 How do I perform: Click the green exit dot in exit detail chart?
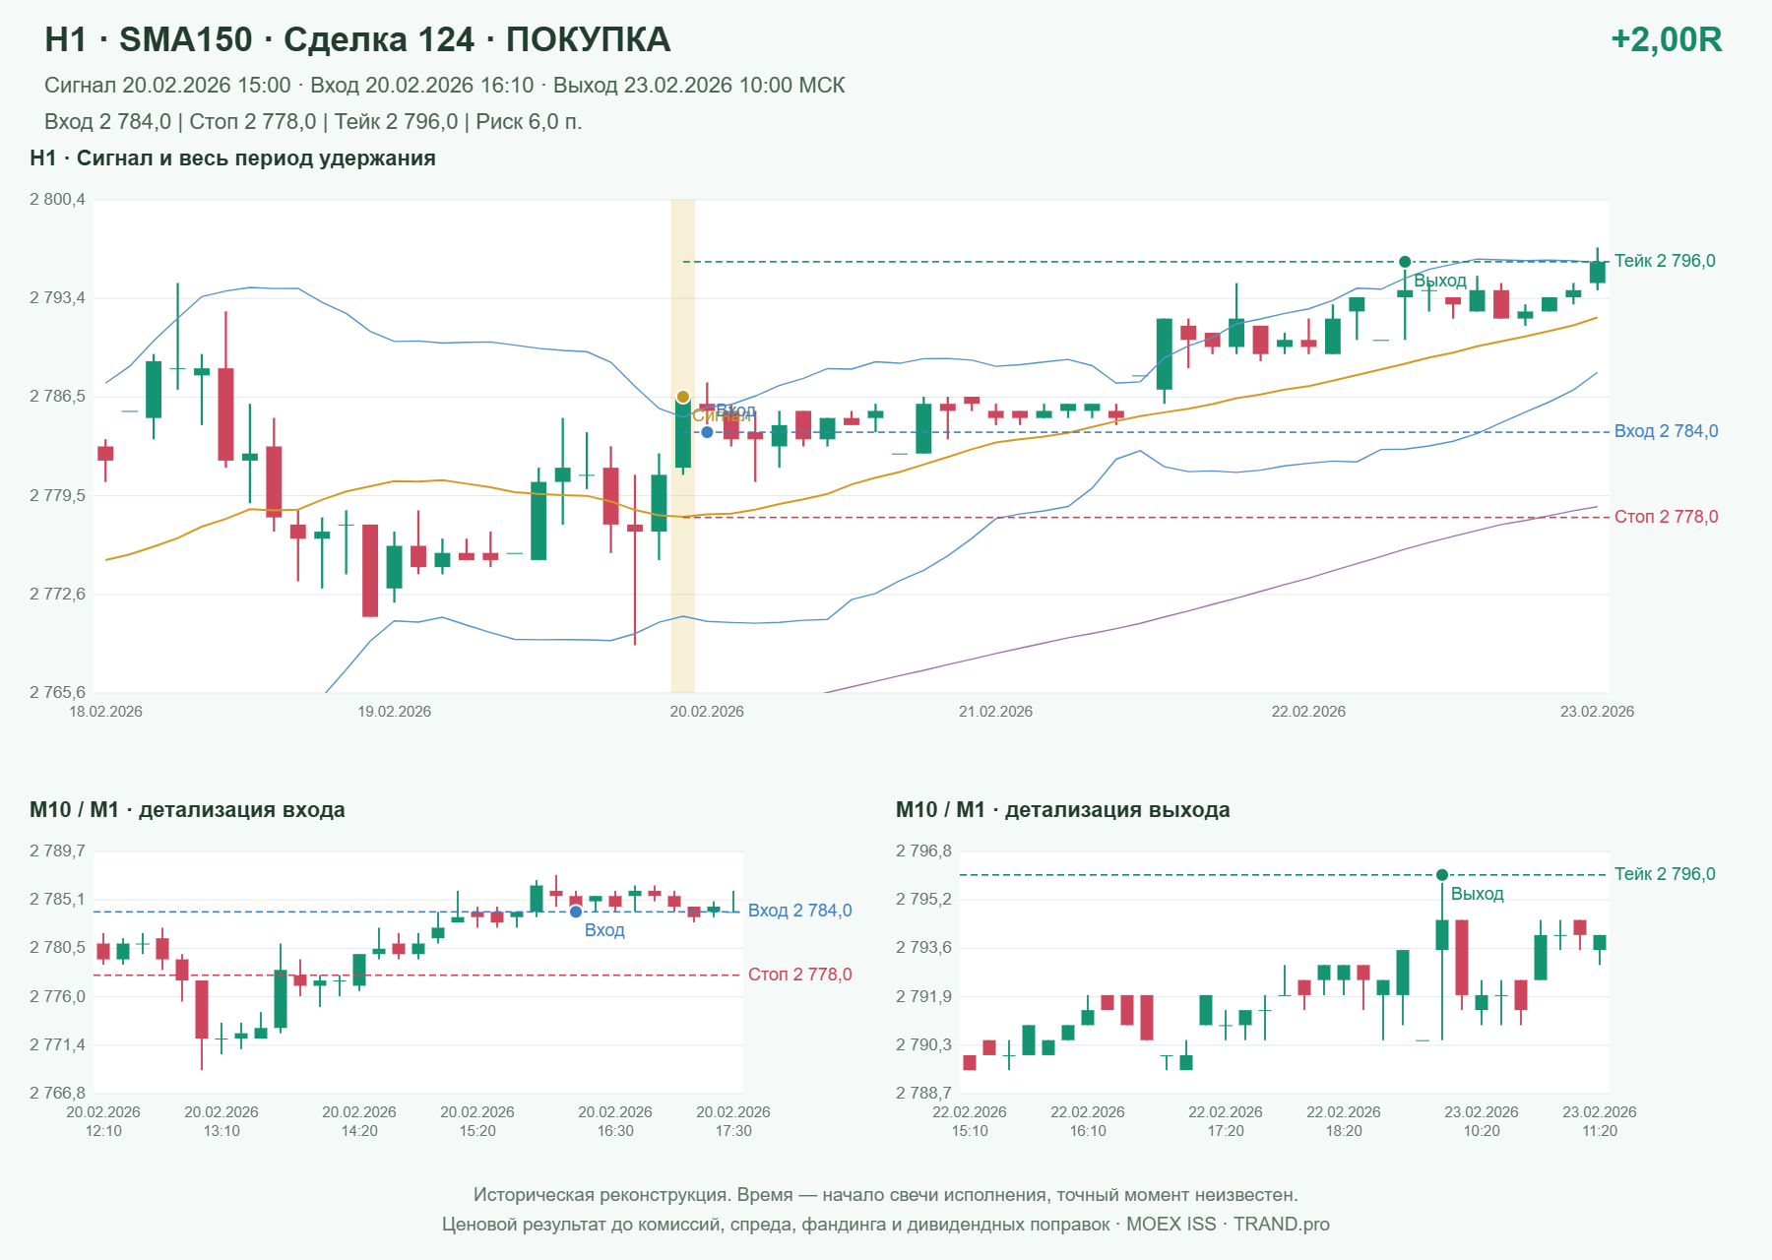[1442, 875]
